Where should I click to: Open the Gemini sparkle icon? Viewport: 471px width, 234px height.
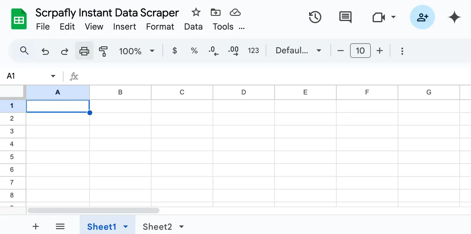[x=454, y=17]
